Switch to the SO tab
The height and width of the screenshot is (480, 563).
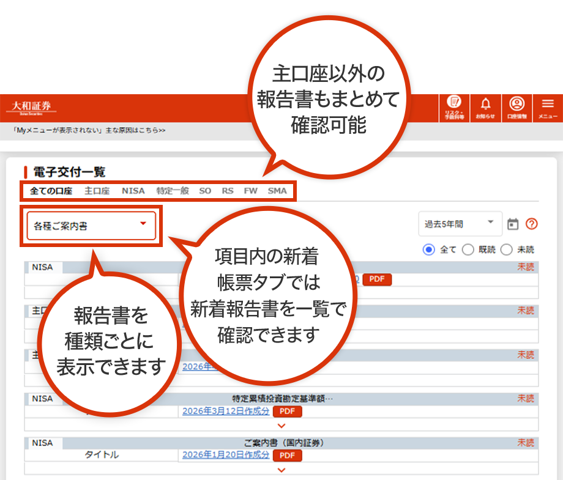[x=205, y=191]
